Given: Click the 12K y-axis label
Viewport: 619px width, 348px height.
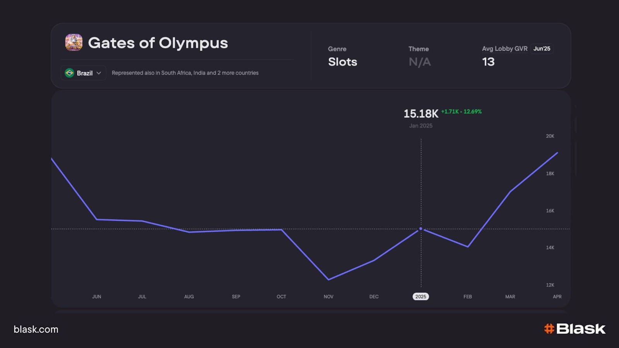Looking at the screenshot, I should tap(550, 285).
